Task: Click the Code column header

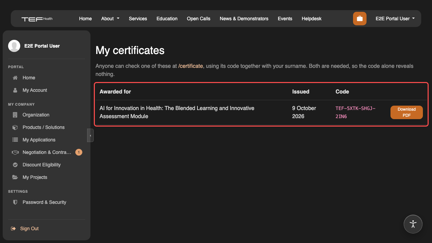Action: pyautogui.click(x=342, y=91)
